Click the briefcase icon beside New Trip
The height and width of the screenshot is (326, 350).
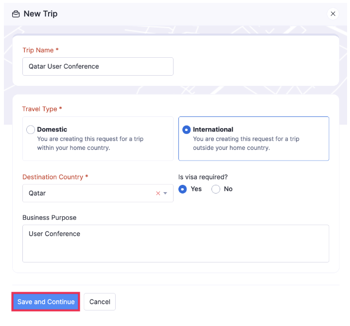pyautogui.click(x=16, y=14)
